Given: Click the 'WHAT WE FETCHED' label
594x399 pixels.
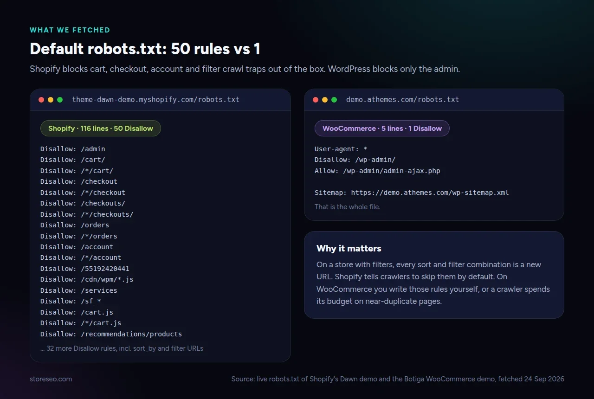Looking at the screenshot, I should [x=70, y=30].
